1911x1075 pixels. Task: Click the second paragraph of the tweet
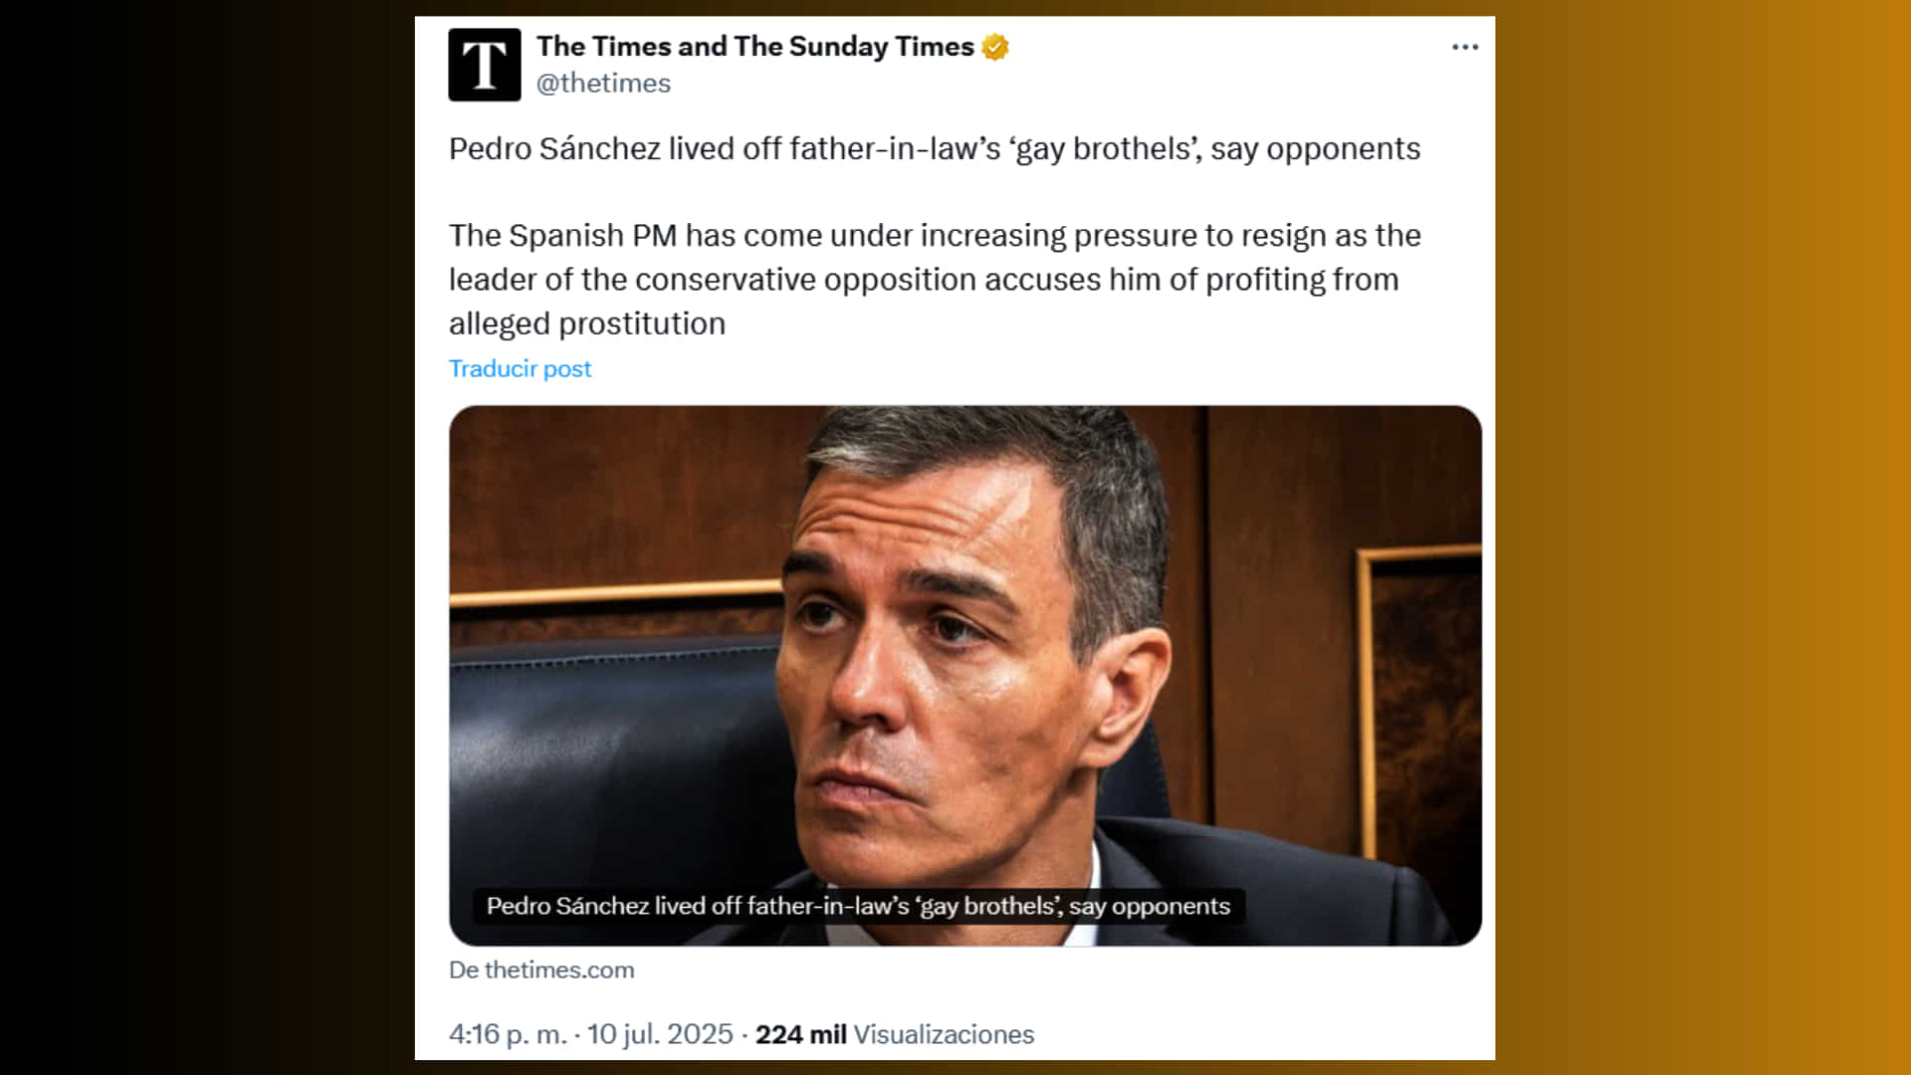(x=934, y=279)
